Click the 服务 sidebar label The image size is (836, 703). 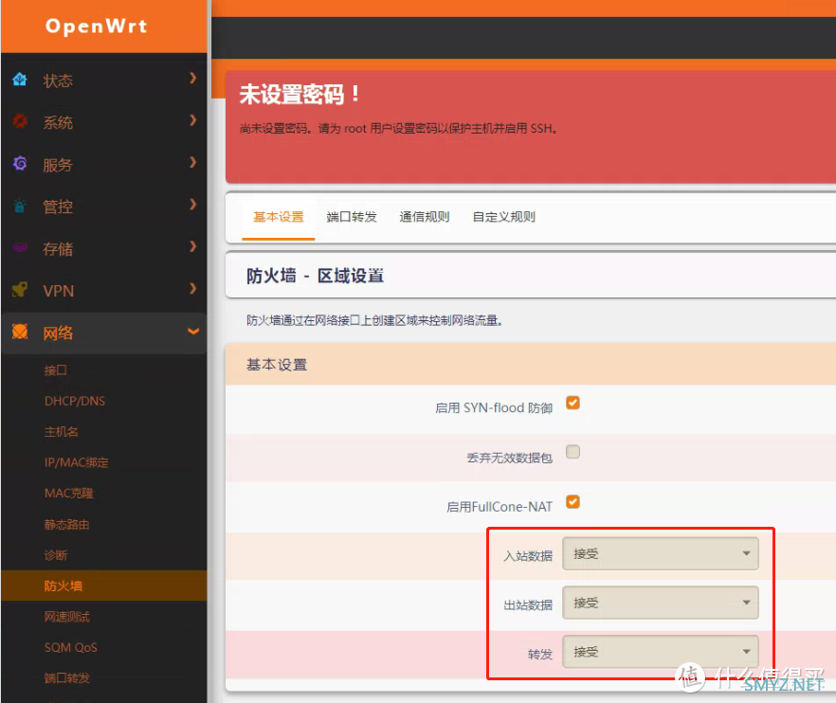[x=58, y=165]
